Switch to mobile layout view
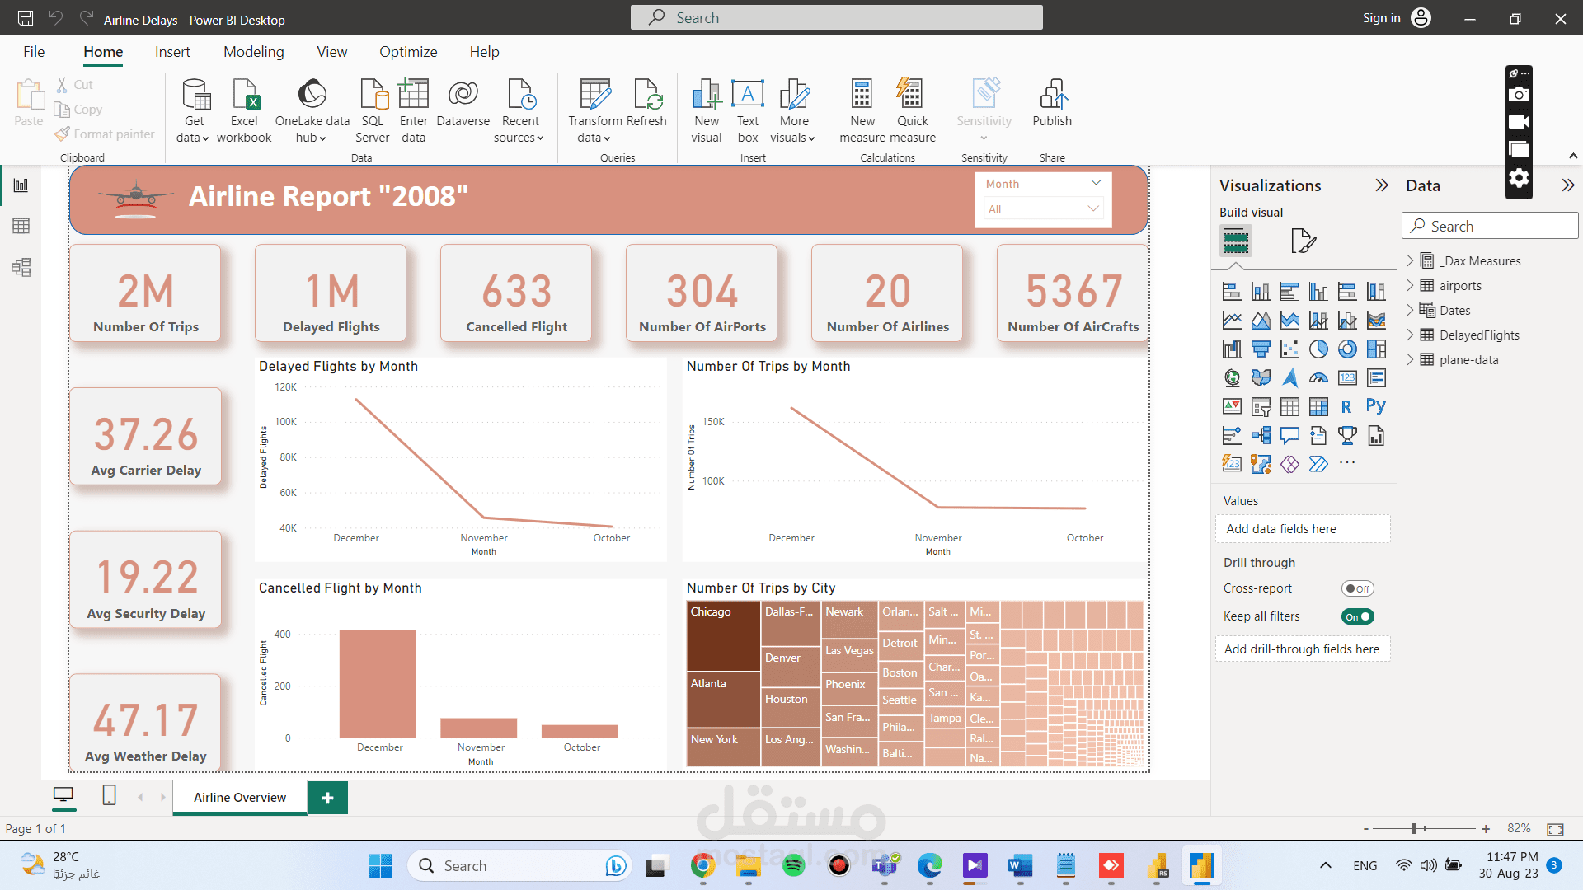1583x890 pixels. tap(109, 795)
